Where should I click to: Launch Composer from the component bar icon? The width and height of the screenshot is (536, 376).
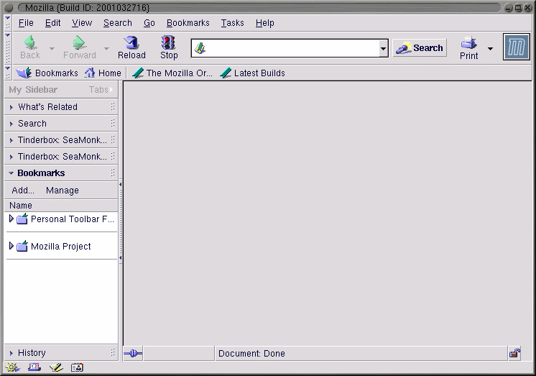point(55,367)
